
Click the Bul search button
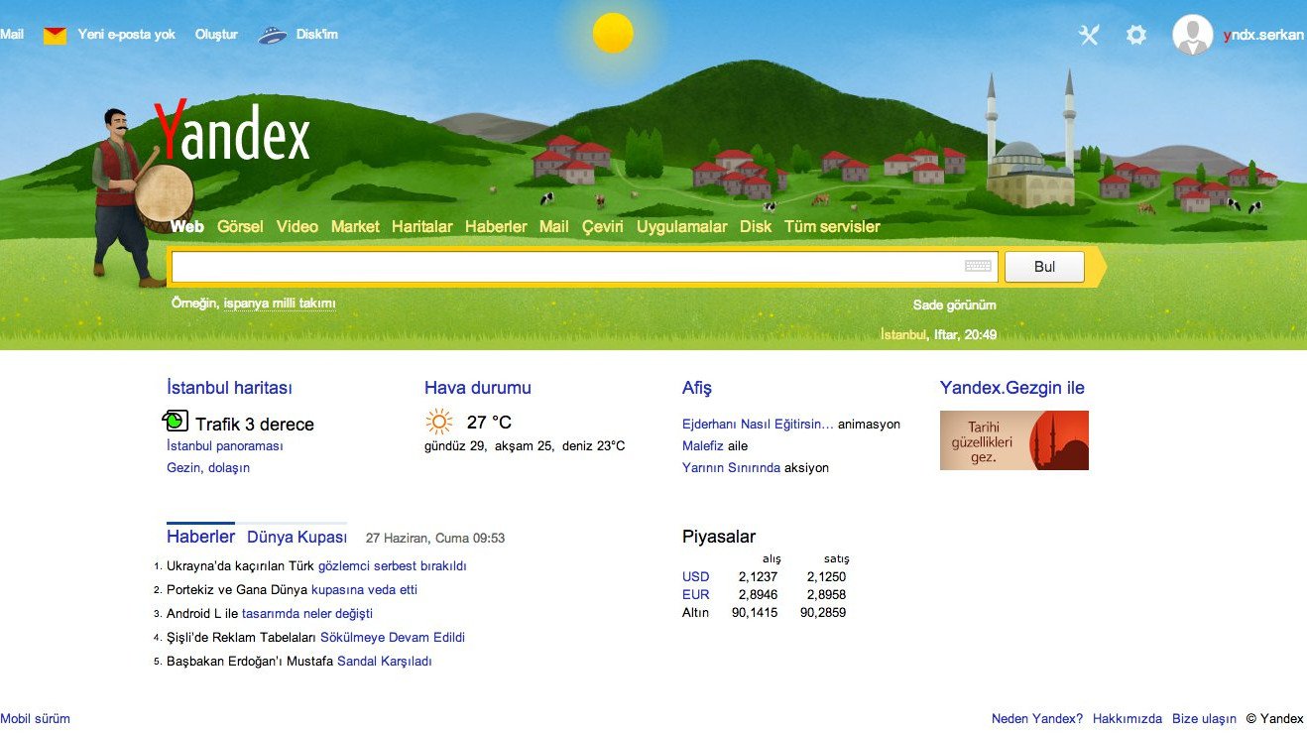pyautogui.click(x=1044, y=266)
